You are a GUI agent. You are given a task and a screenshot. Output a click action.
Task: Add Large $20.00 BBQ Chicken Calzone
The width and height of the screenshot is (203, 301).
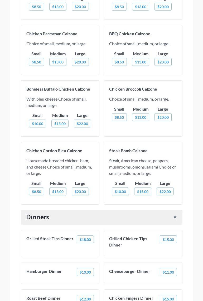[163, 62]
